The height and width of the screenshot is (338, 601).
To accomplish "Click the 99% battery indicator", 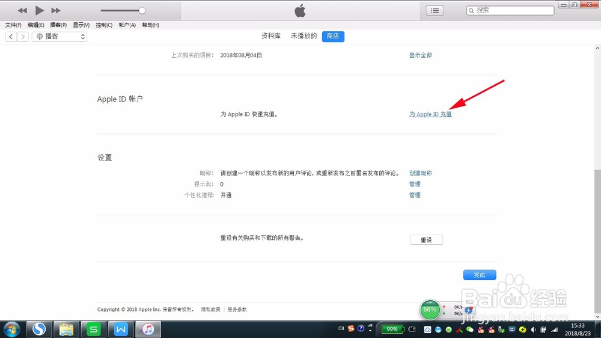I will tap(392, 329).
